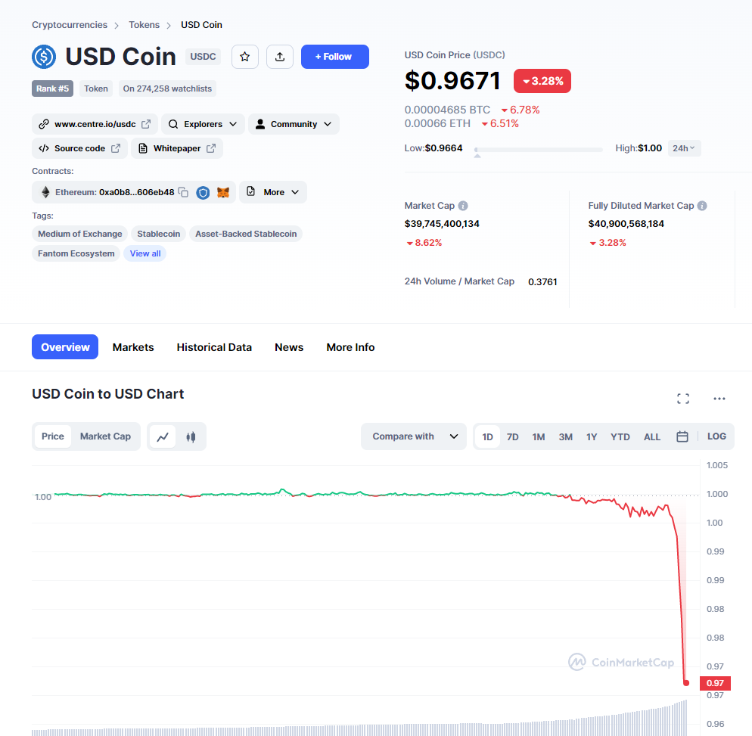Open the Compare with dropdown
Screen dimensions: 752x736
[x=413, y=436]
